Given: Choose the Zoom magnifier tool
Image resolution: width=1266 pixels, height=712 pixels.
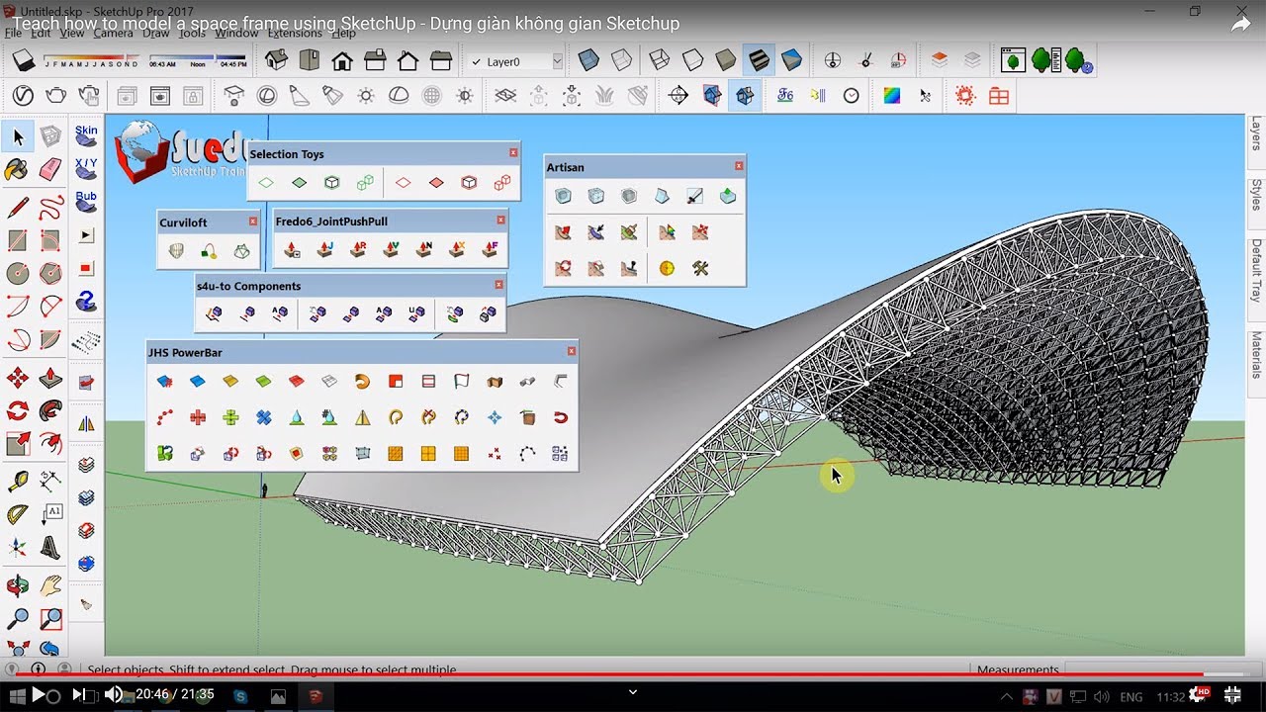Looking at the screenshot, I should click(x=18, y=619).
